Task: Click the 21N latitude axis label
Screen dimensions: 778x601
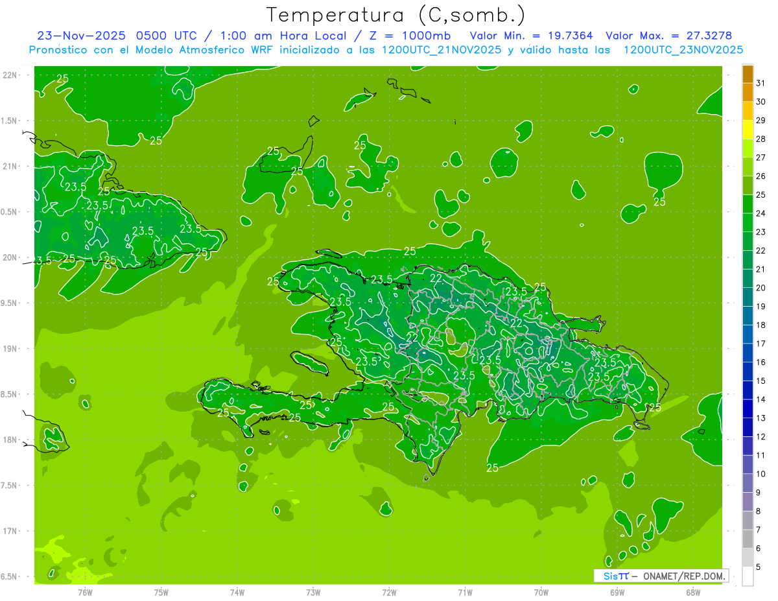Action: coord(10,167)
